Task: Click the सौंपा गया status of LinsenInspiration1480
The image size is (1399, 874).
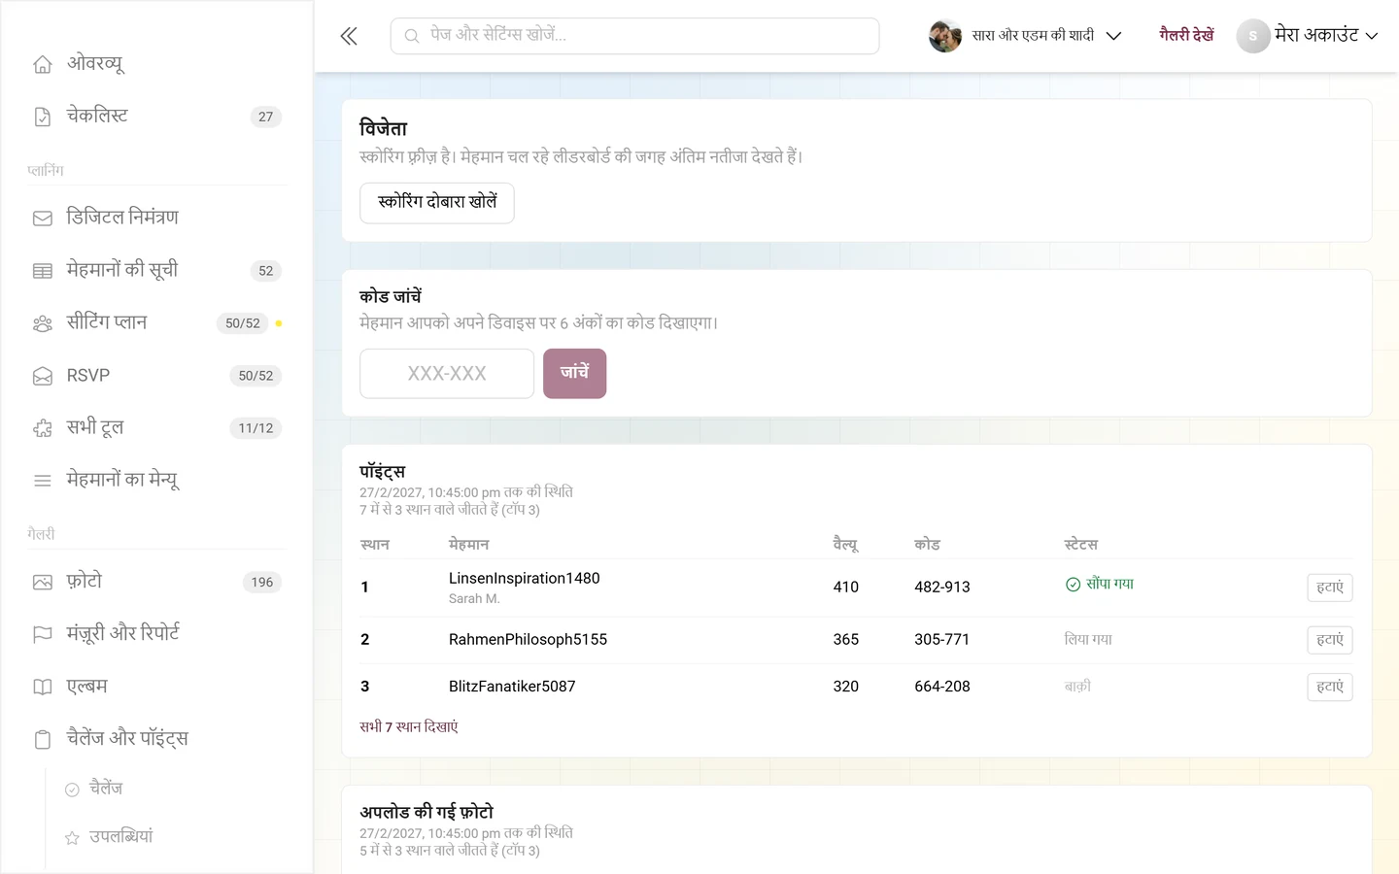Action: pyautogui.click(x=1100, y=584)
